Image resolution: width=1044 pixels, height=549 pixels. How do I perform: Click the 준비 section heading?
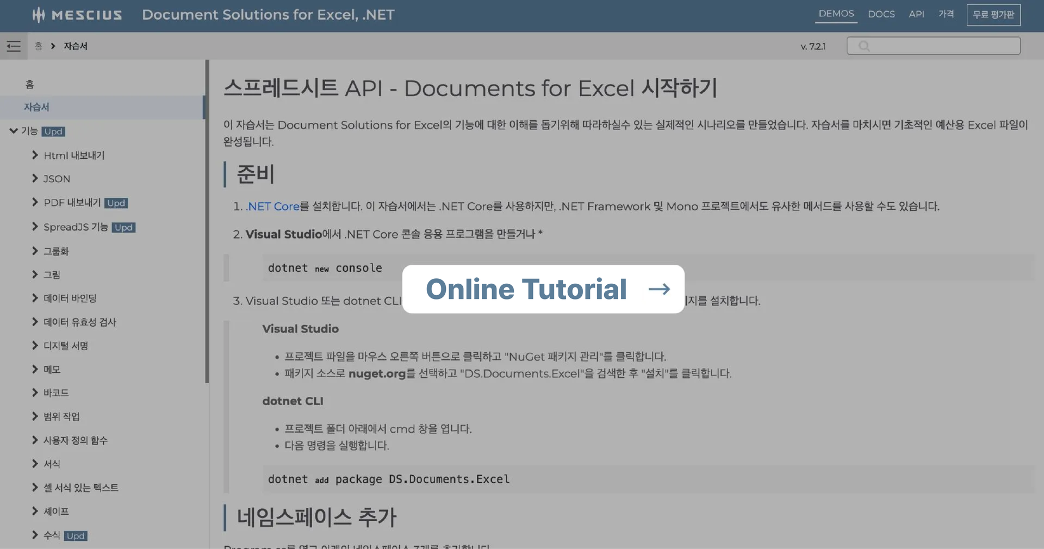click(x=256, y=174)
